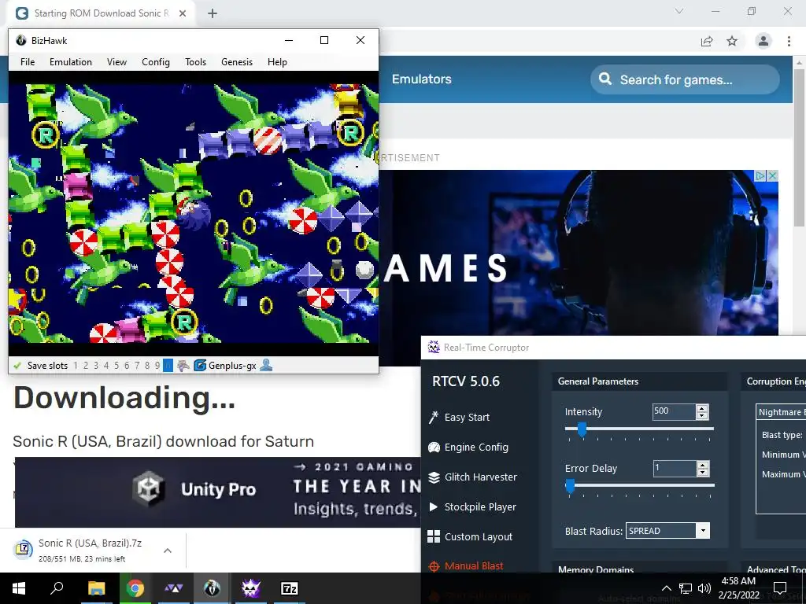Select save slot 9 in BizHawk
The image size is (806, 604).
[x=157, y=366]
